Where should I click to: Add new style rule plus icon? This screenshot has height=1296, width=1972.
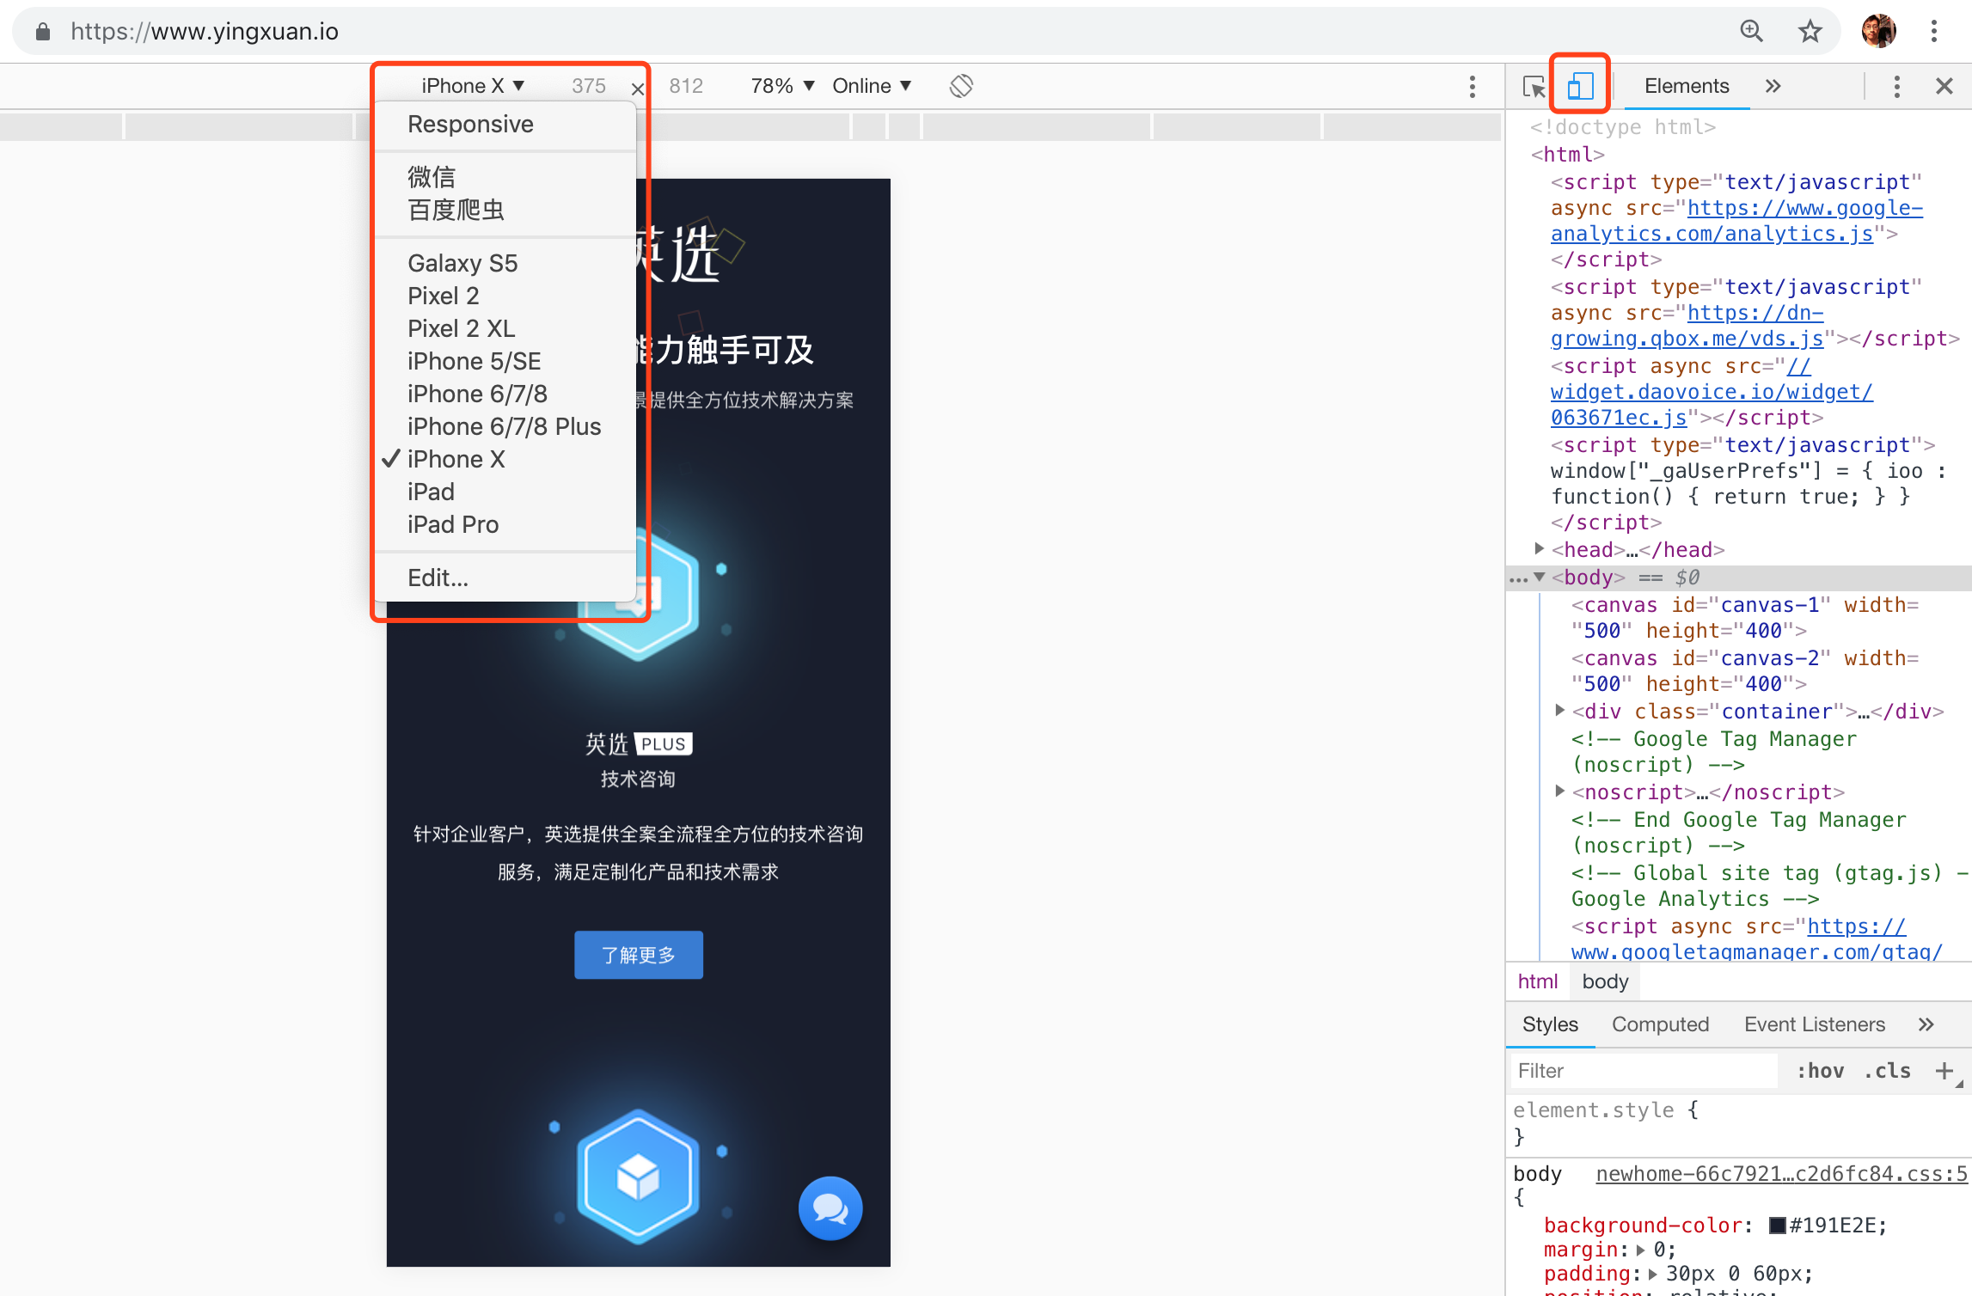1944,1070
